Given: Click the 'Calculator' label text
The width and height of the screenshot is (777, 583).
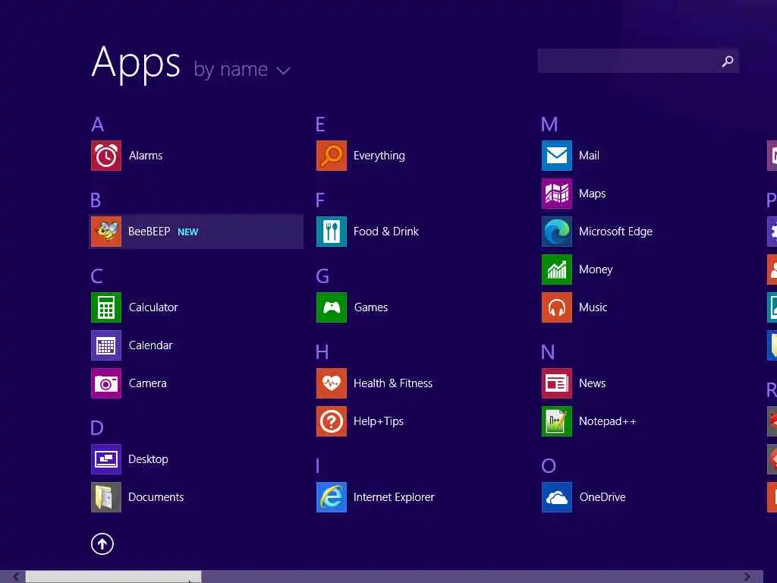Looking at the screenshot, I should 153,307.
